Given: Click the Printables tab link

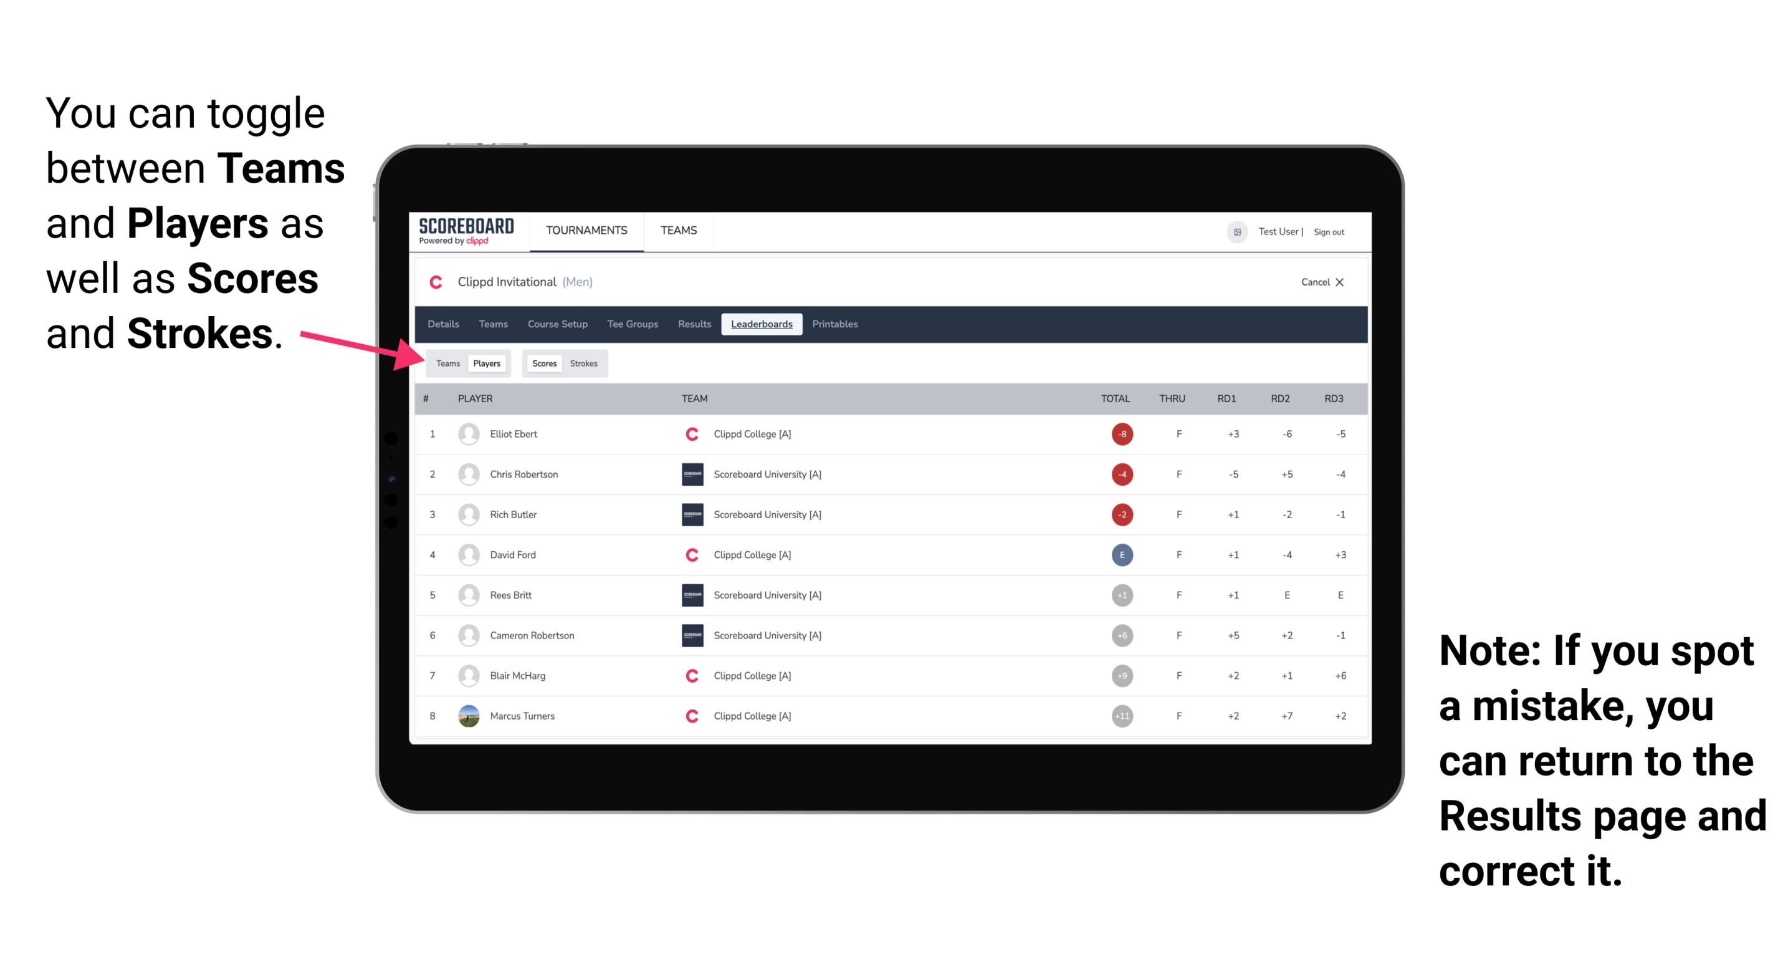Looking at the screenshot, I should [835, 324].
